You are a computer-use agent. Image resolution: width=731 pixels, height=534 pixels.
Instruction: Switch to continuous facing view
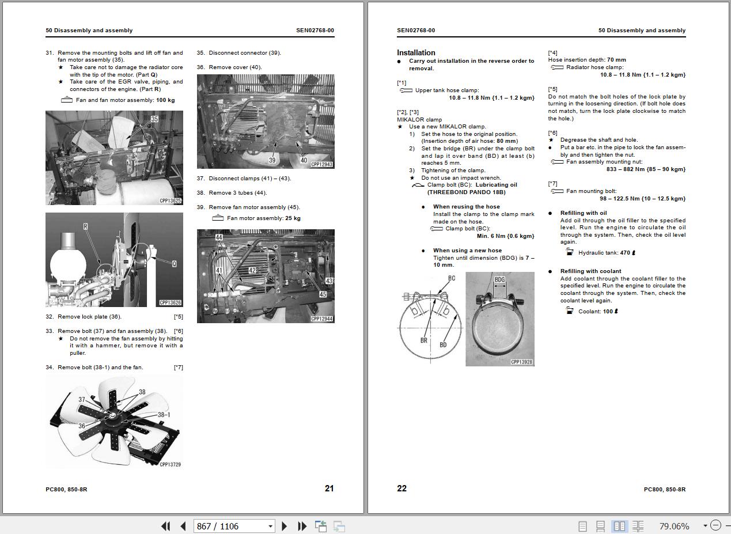pyautogui.click(x=638, y=526)
